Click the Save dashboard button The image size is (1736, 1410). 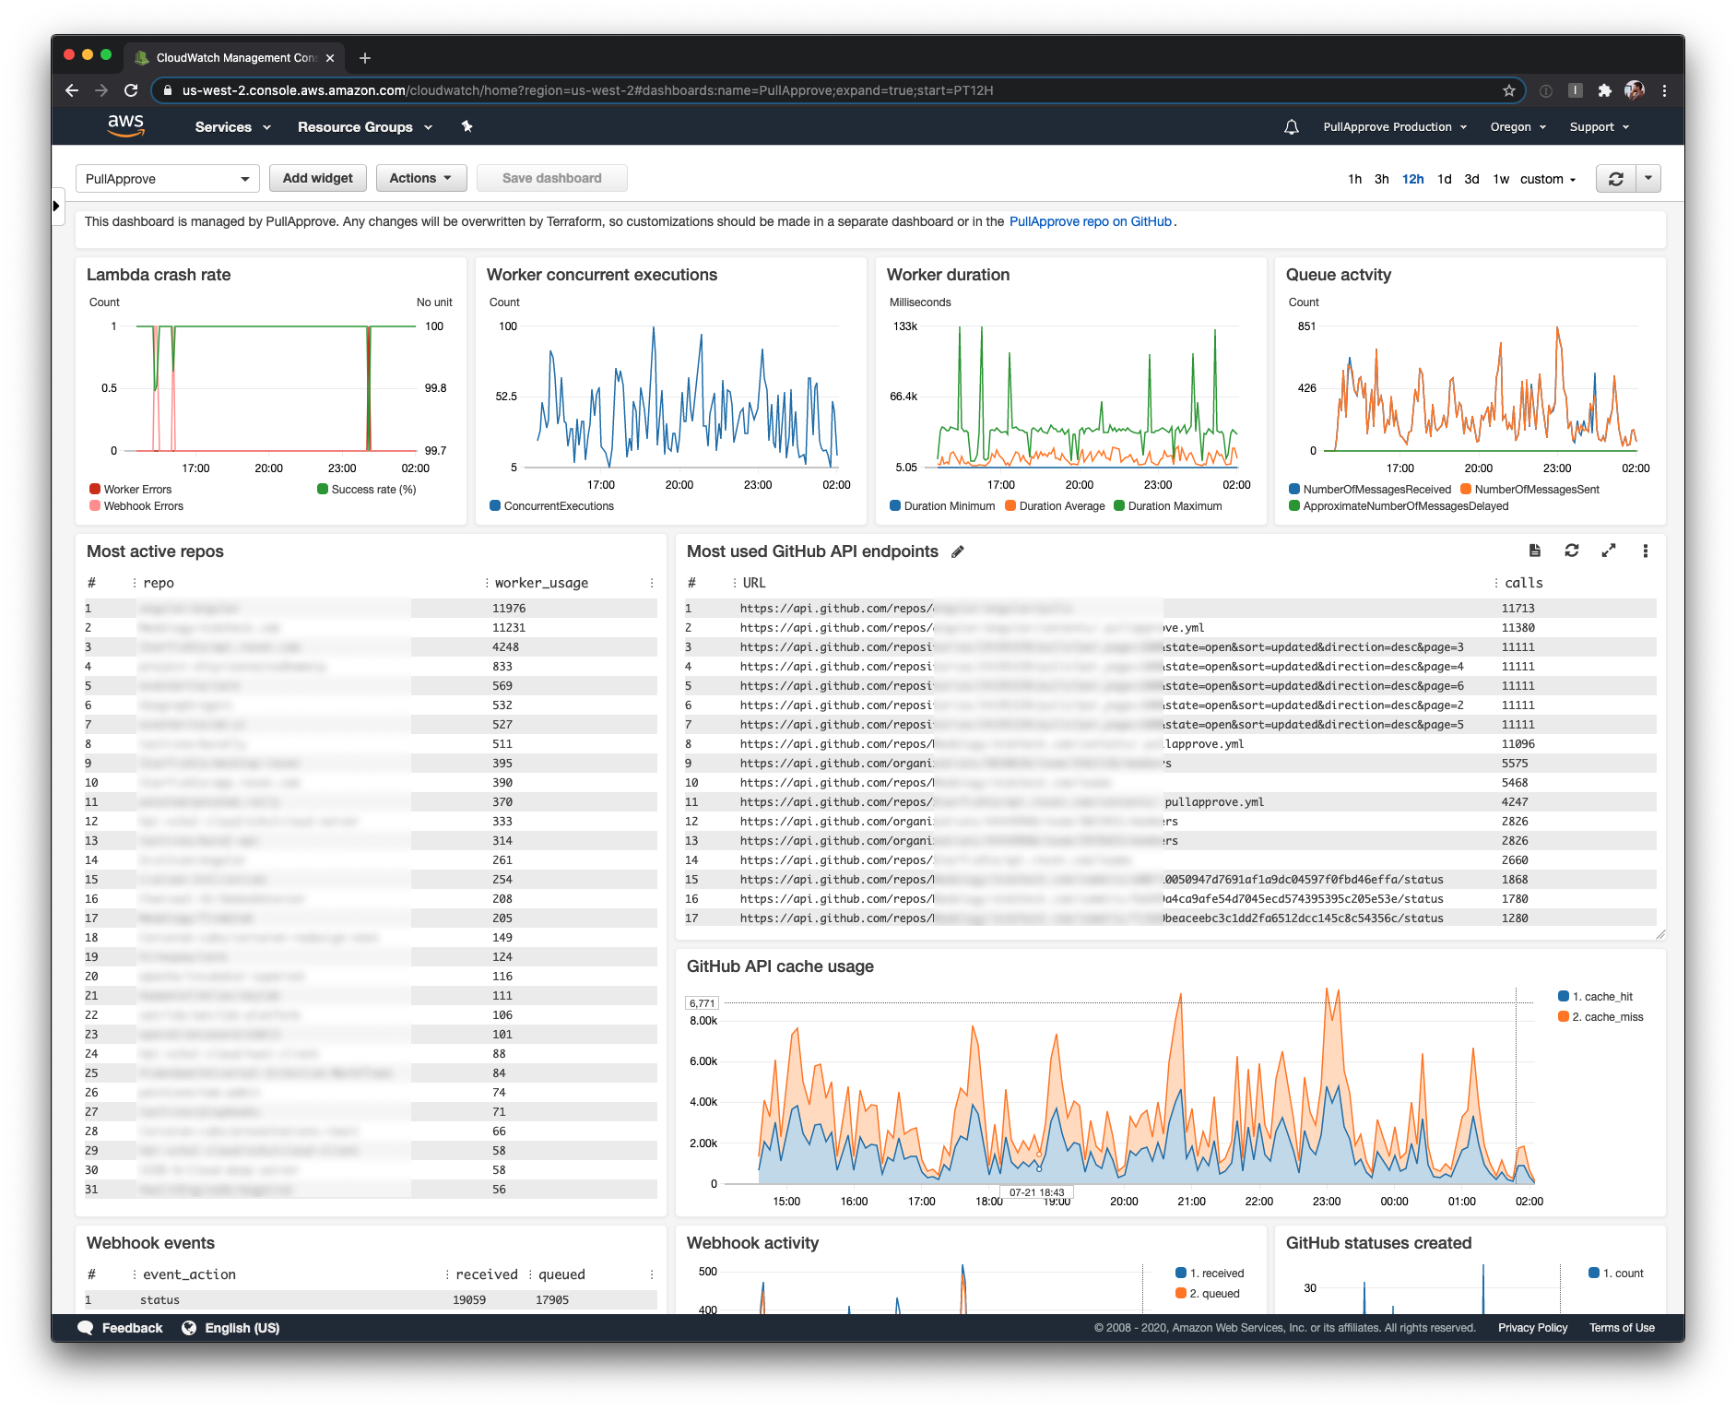point(552,178)
